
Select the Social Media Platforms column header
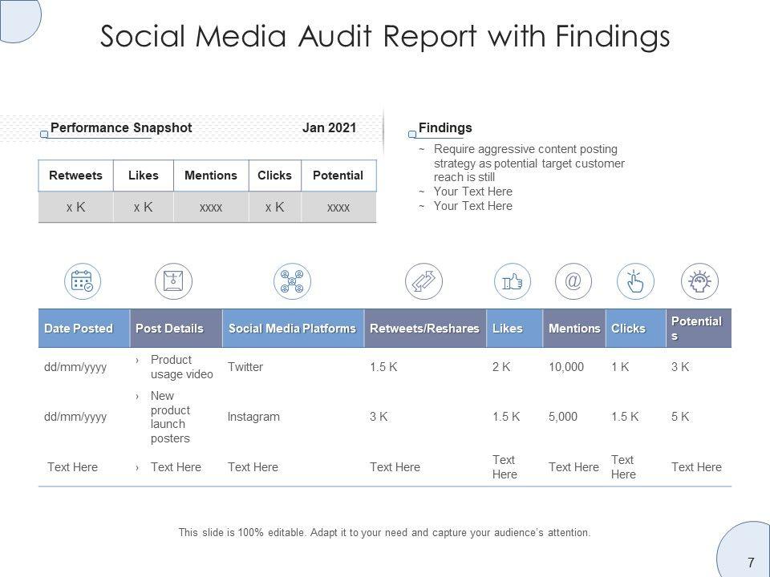(292, 329)
